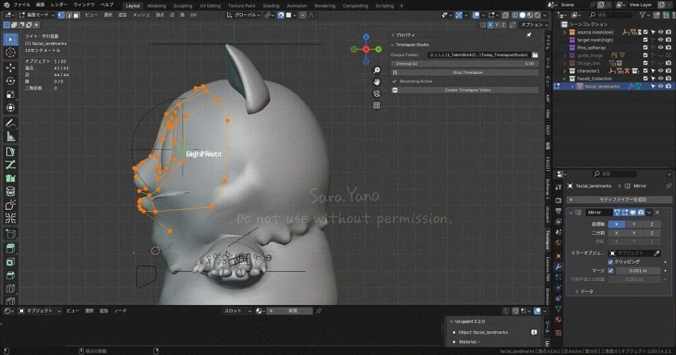Activate the Annotate pencil tool

click(x=11, y=123)
